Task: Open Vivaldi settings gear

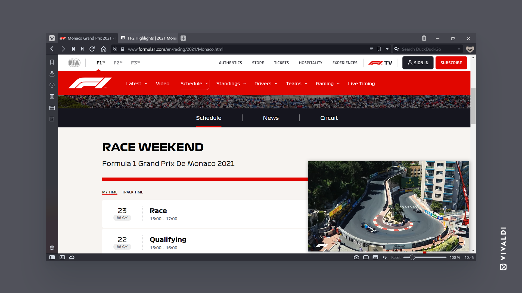Action: coord(52,248)
